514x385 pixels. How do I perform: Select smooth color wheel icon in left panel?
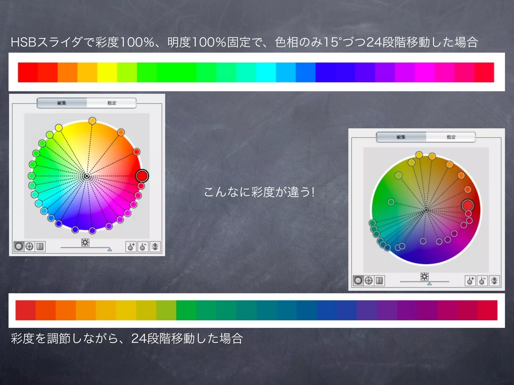(19, 247)
